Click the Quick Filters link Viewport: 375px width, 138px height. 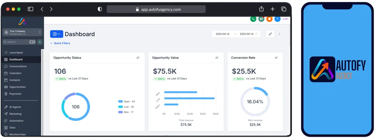(x=60, y=43)
